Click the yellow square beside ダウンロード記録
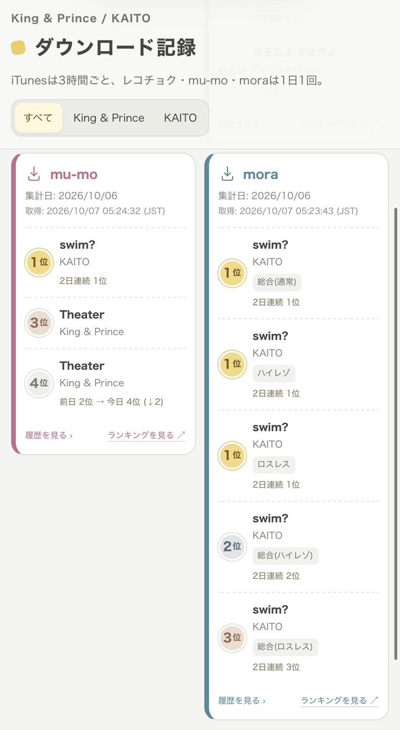Screen dimensions: 400x730 [x=18, y=47]
